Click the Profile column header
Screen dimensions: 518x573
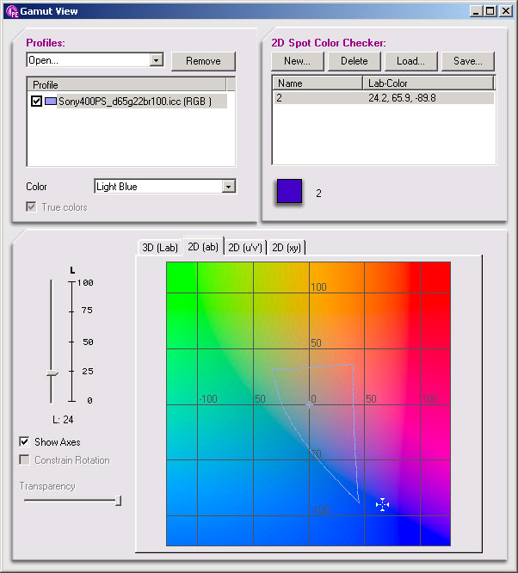pos(126,85)
